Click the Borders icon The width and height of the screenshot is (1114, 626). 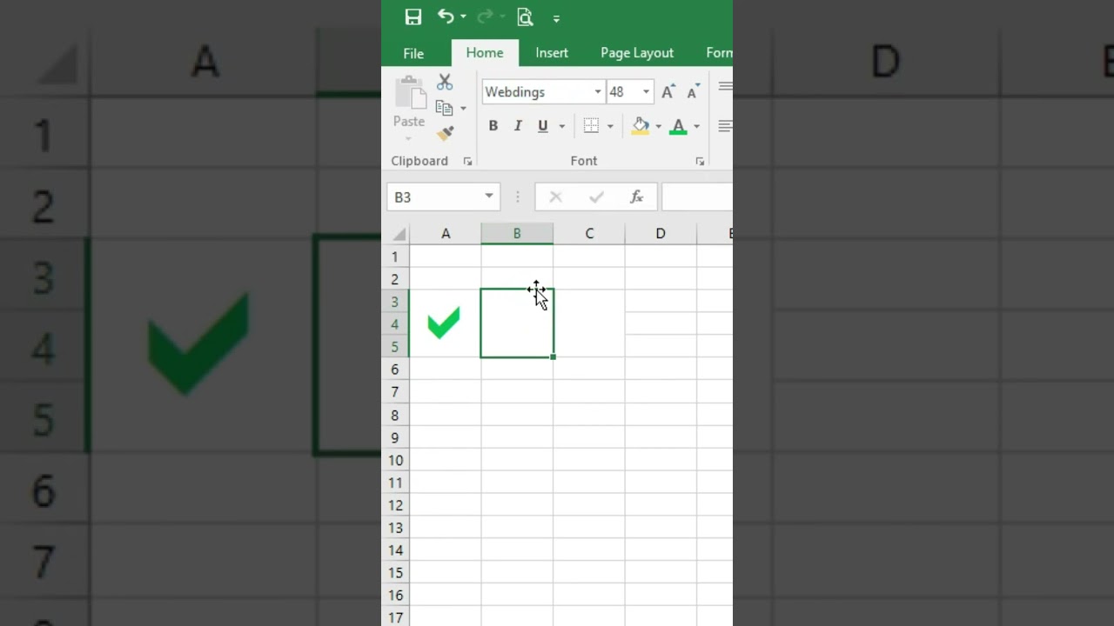click(x=591, y=126)
